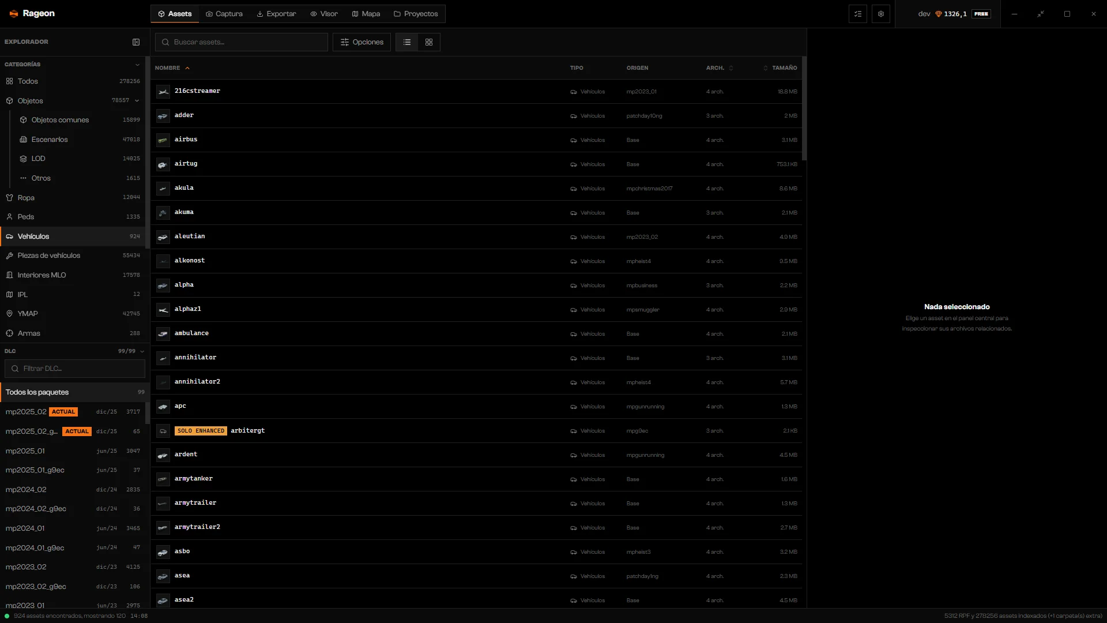Click the Rageon logo icon
1107x623 pixels.
14,14
